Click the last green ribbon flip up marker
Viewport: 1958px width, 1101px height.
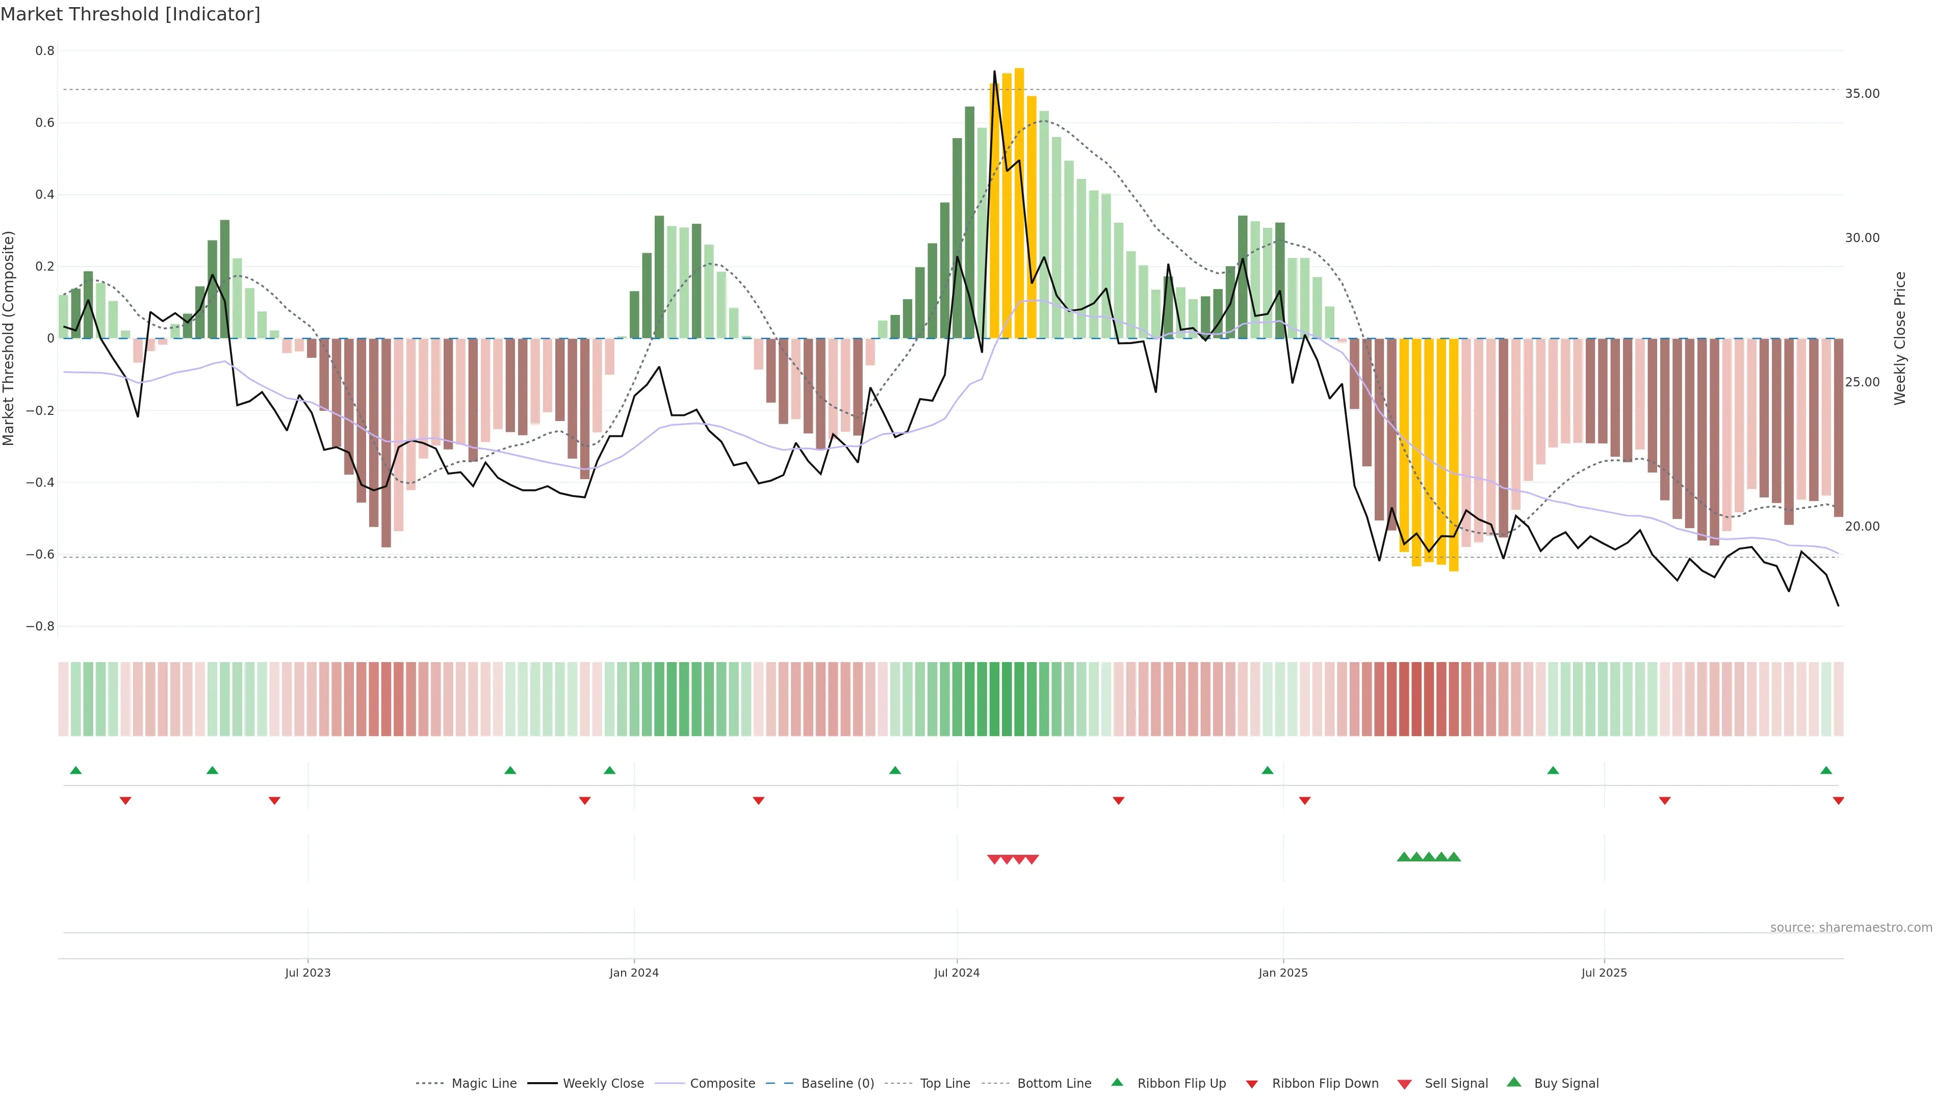tap(1826, 771)
